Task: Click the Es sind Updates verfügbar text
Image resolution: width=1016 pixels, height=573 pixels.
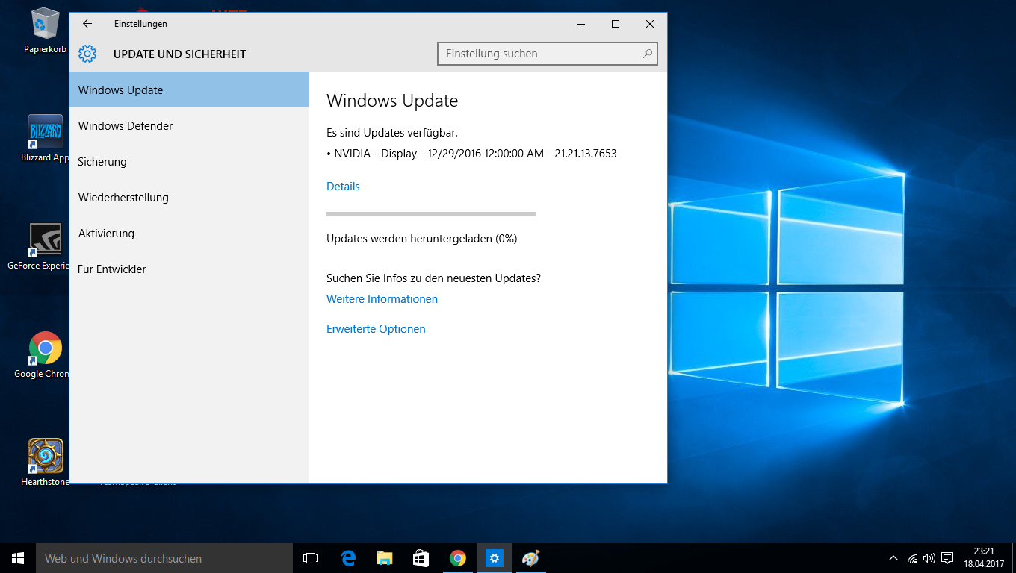Action: pos(392,133)
